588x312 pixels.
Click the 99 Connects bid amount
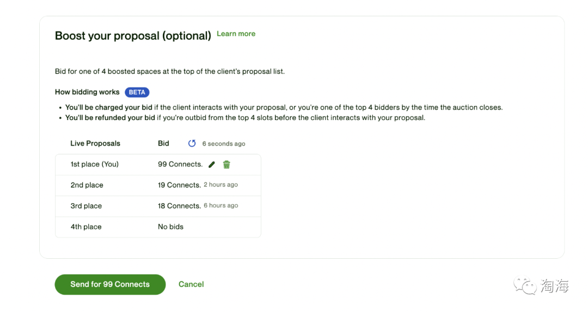click(180, 164)
